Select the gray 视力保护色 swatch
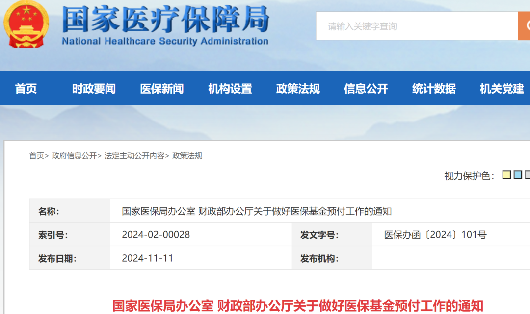 [528, 175]
